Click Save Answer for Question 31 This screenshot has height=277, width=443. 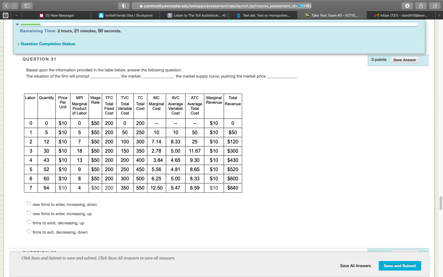click(404, 60)
